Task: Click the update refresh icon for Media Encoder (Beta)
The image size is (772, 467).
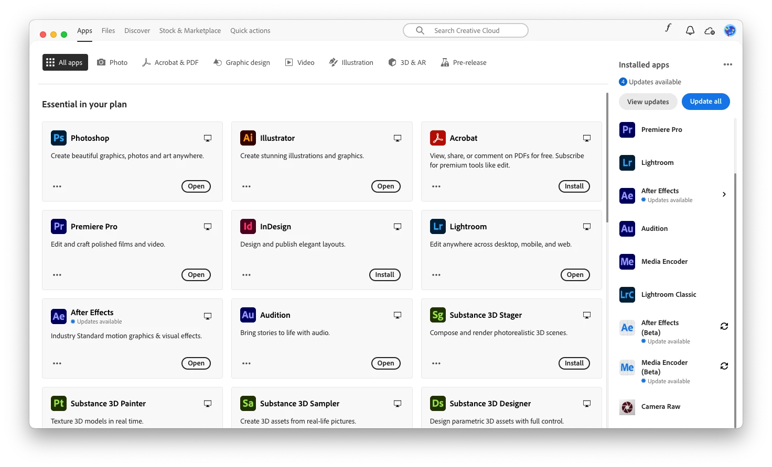Action: point(724,366)
